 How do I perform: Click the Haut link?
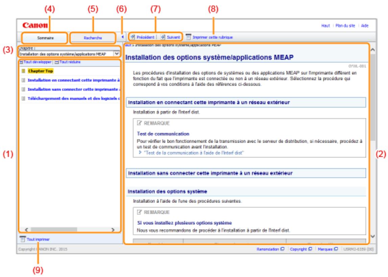pos(325,25)
